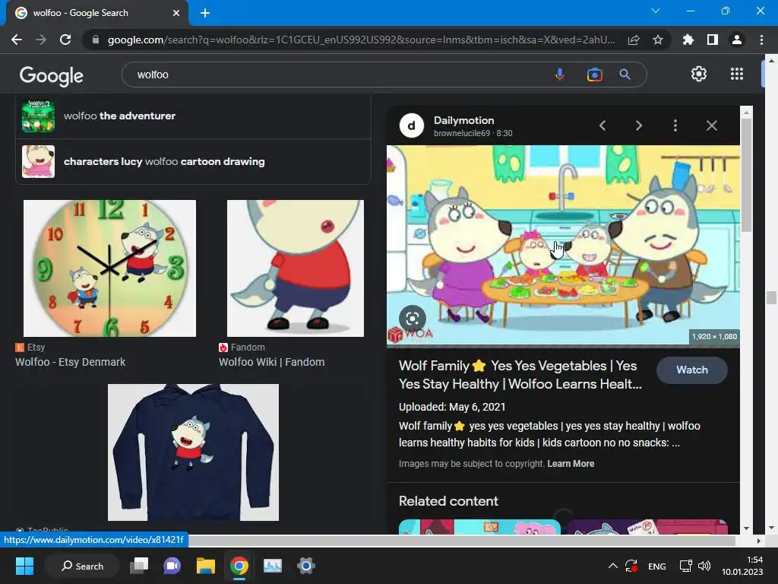Bookmark this page with the star icon

[658, 40]
